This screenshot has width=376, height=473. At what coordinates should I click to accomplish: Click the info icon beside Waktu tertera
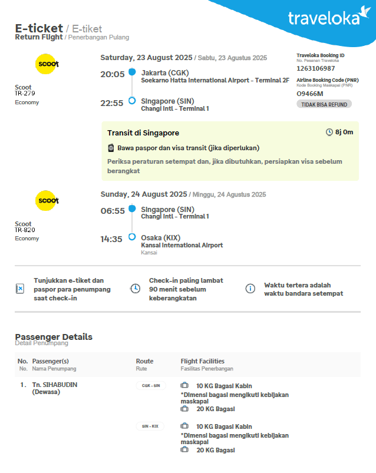(250, 289)
